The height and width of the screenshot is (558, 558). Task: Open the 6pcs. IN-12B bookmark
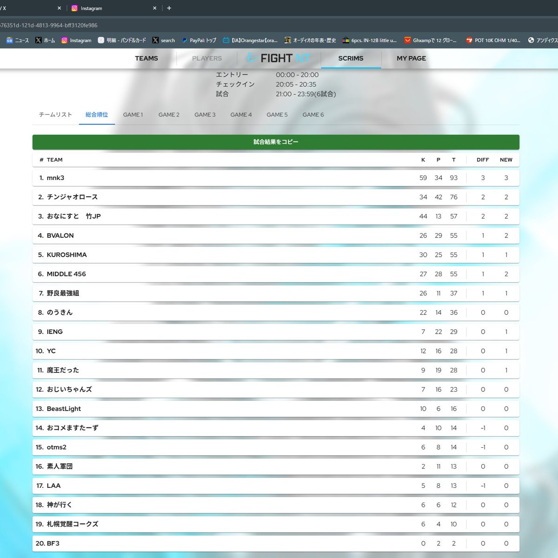pos(370,40)
